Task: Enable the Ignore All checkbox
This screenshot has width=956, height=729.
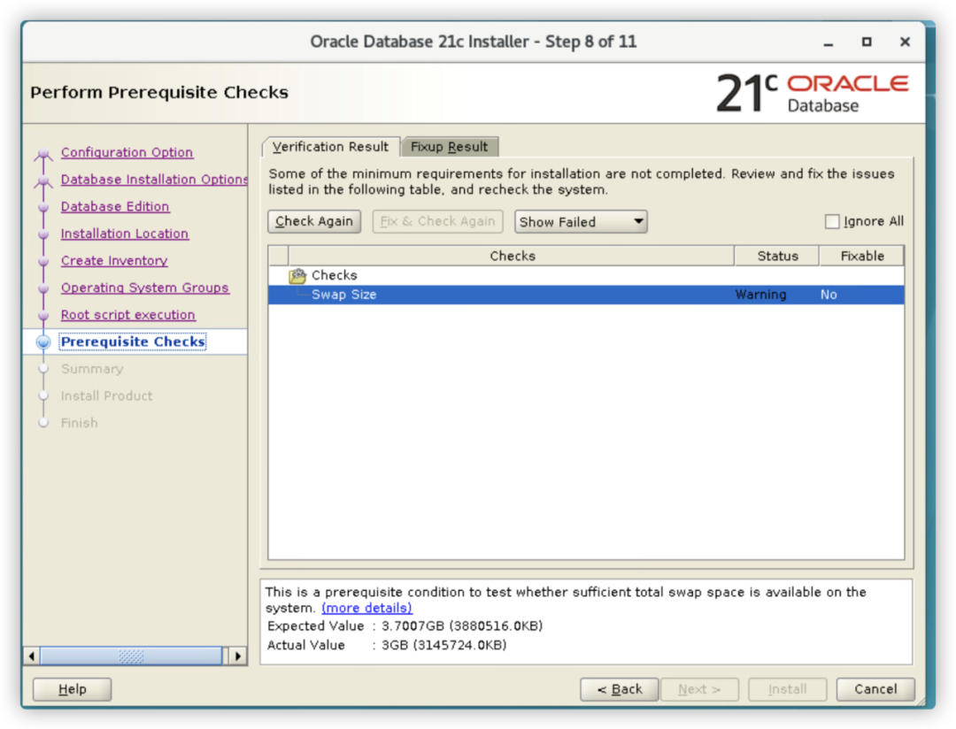Action: (x=832, y=221)
